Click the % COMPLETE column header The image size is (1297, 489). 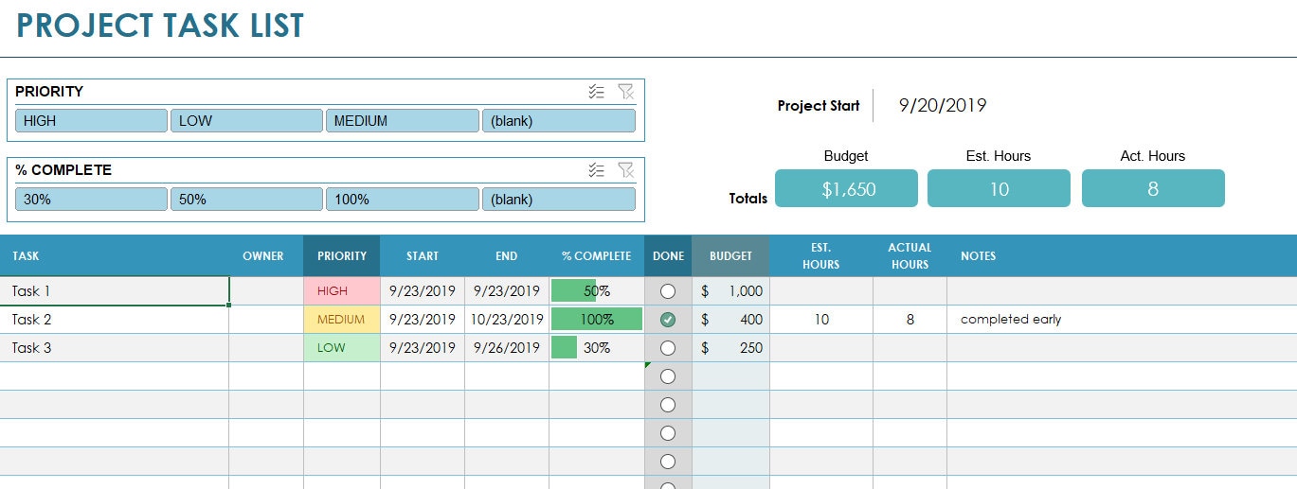597,256
